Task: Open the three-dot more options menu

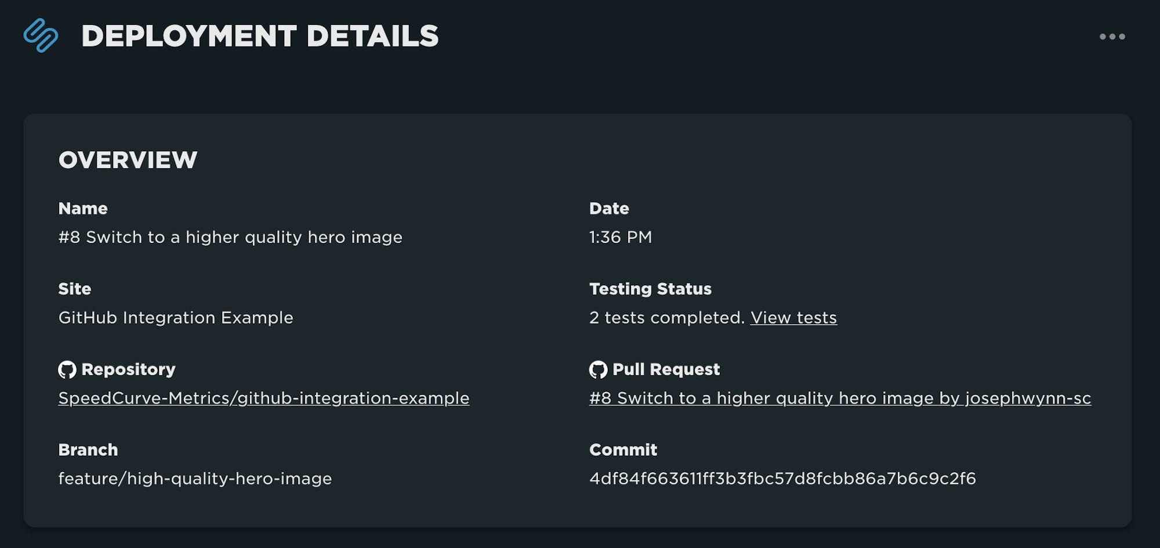Action: 1112,37
